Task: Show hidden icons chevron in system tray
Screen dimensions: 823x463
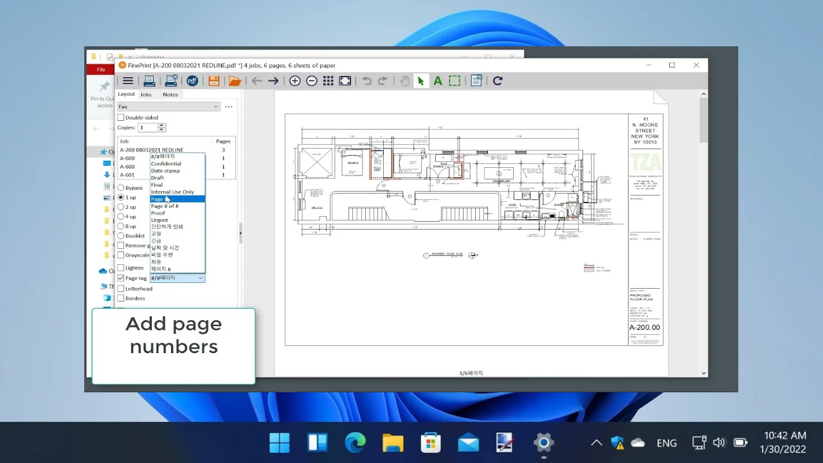Action: click(596, 442)
